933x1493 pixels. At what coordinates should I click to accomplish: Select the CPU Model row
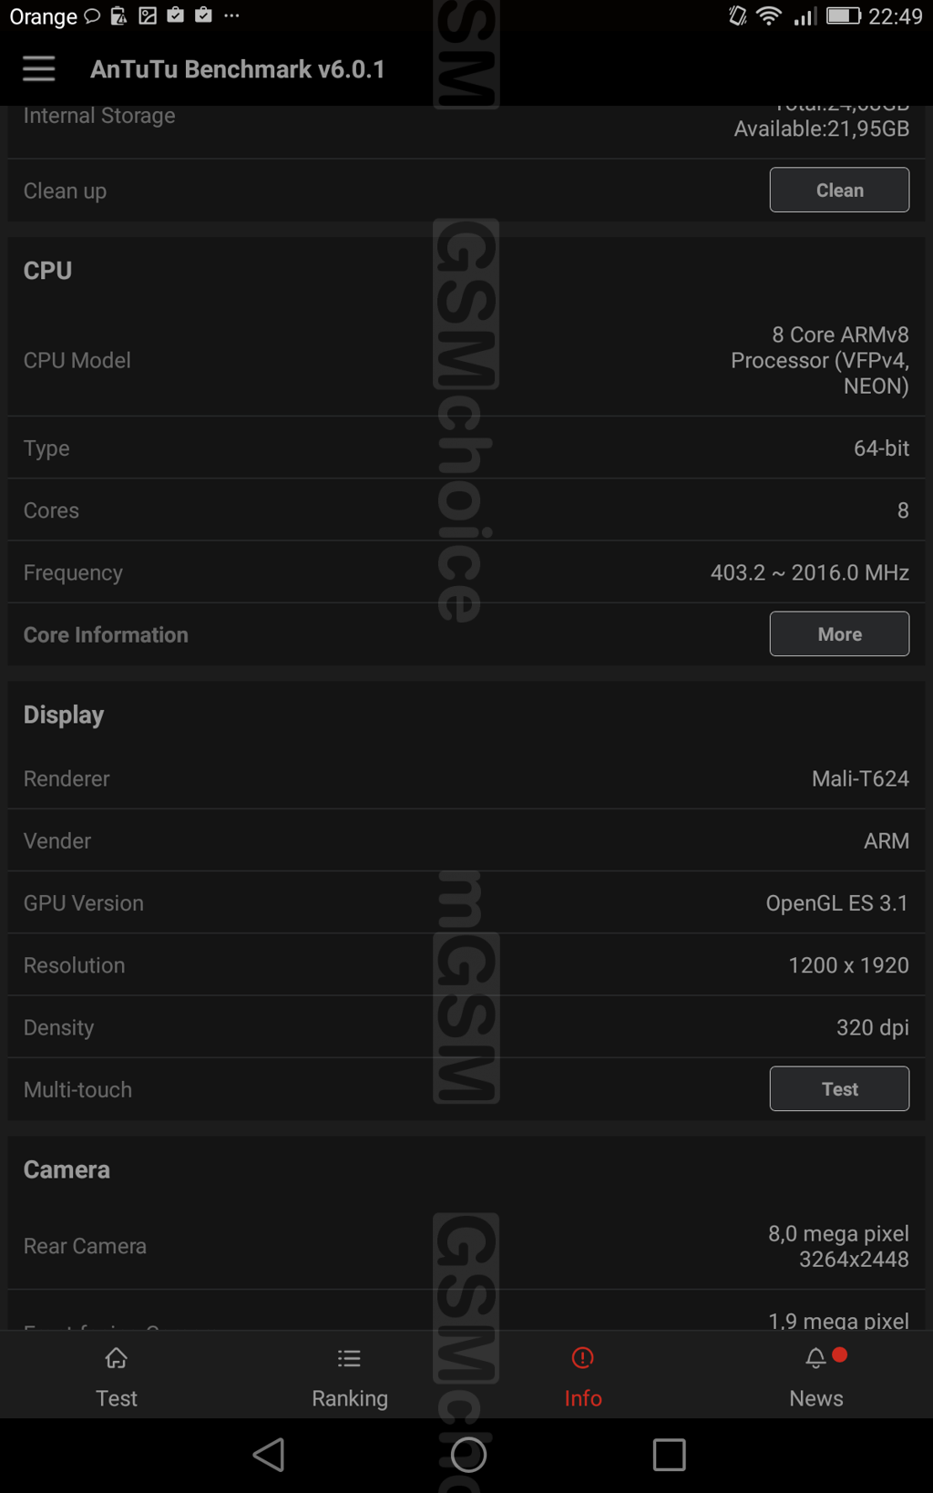[466, 361]
